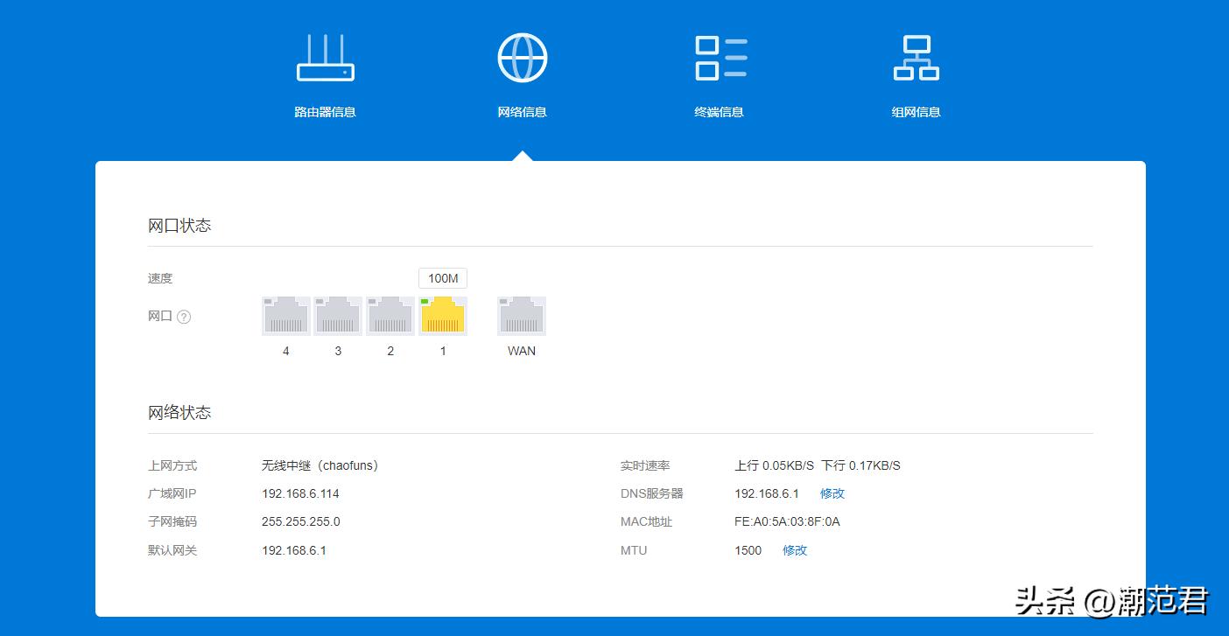Screen dimensions: 1229x636
Task: Select the LAN port 4 icon
Action: (x=286, y=316)
